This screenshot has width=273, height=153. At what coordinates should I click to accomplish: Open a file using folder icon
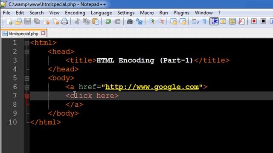tap(18, 21)
